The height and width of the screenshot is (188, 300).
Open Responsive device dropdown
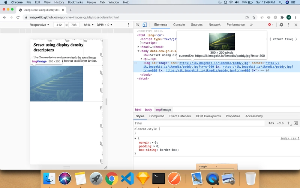coord(39,25)
